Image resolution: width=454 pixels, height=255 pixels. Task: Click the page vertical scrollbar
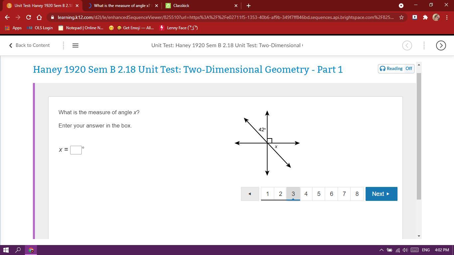(x=419, y=136)
